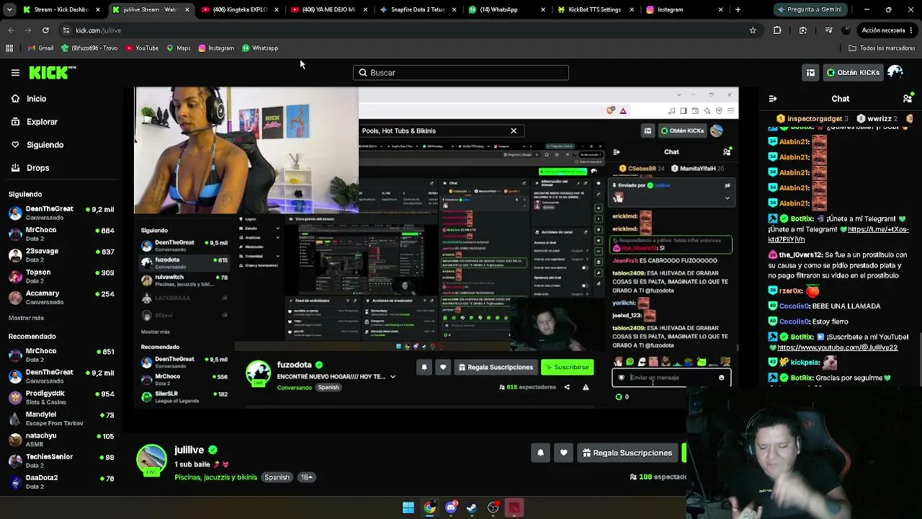Click the Spanish language tag
This screenshot has height=519, width=922.
point(277,477)
